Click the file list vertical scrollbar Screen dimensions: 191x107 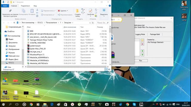(x=110, y=30)
